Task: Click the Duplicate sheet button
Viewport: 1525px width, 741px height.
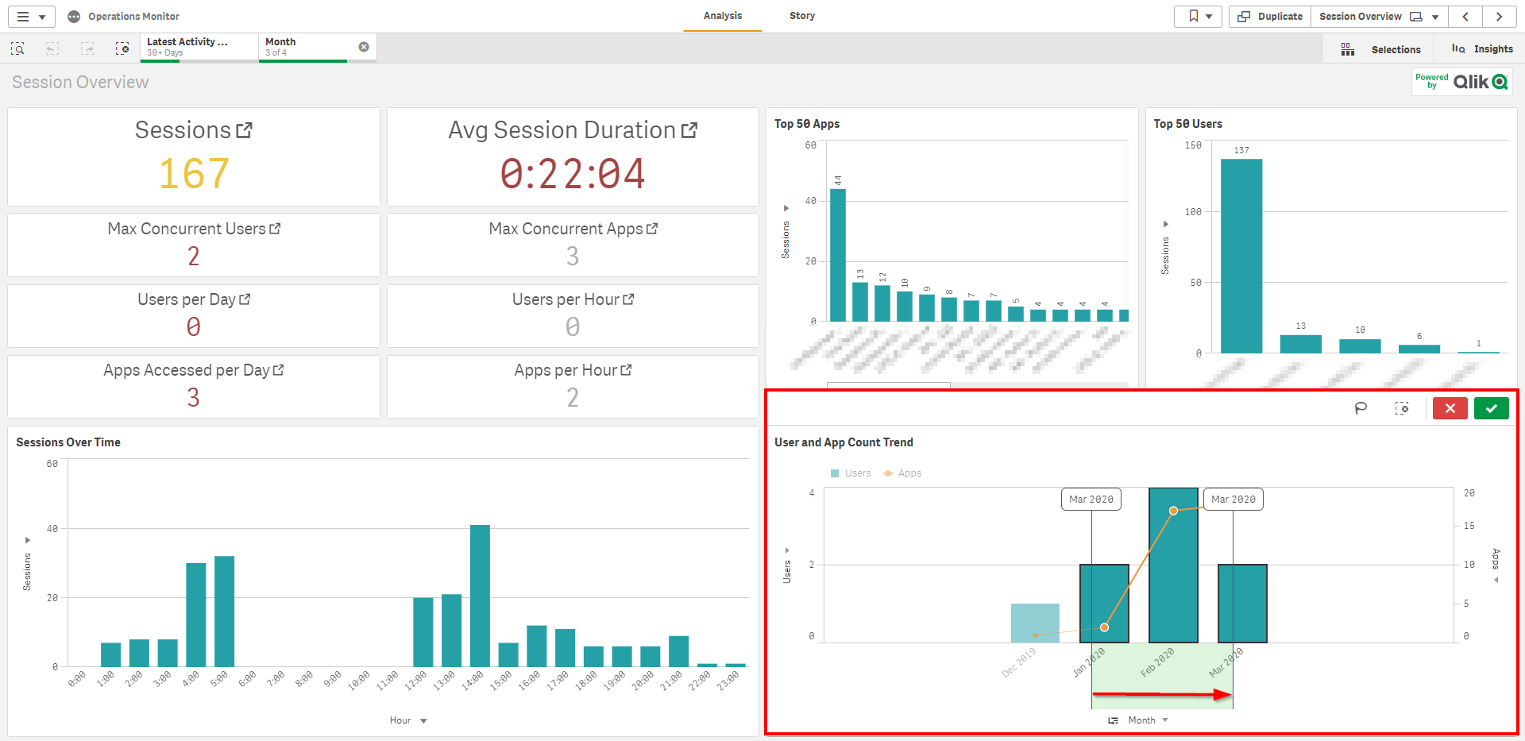Action: click(x=1270, y=16)
